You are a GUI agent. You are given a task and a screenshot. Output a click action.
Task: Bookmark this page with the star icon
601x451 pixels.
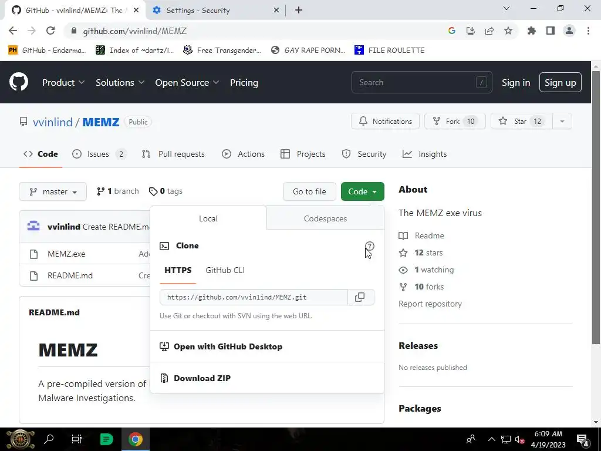coord(508,31)
